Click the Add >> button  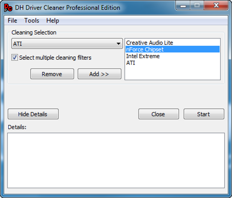(x=99, y=74)
